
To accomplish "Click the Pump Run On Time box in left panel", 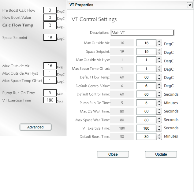I will tap(50, 93).
